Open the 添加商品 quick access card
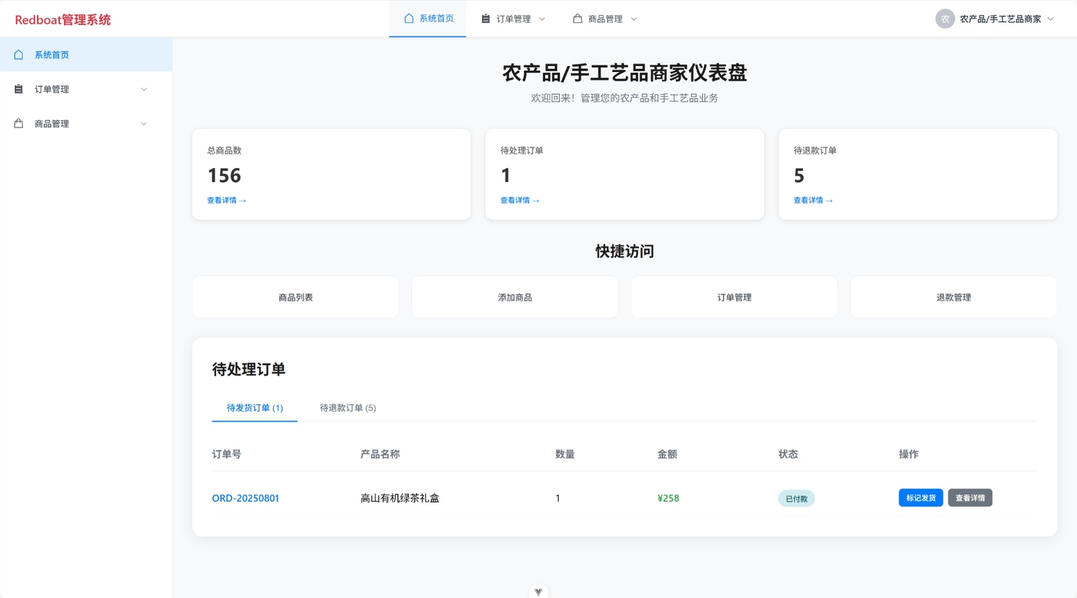The image size is (1077, 598). click(x=515, y=297)
